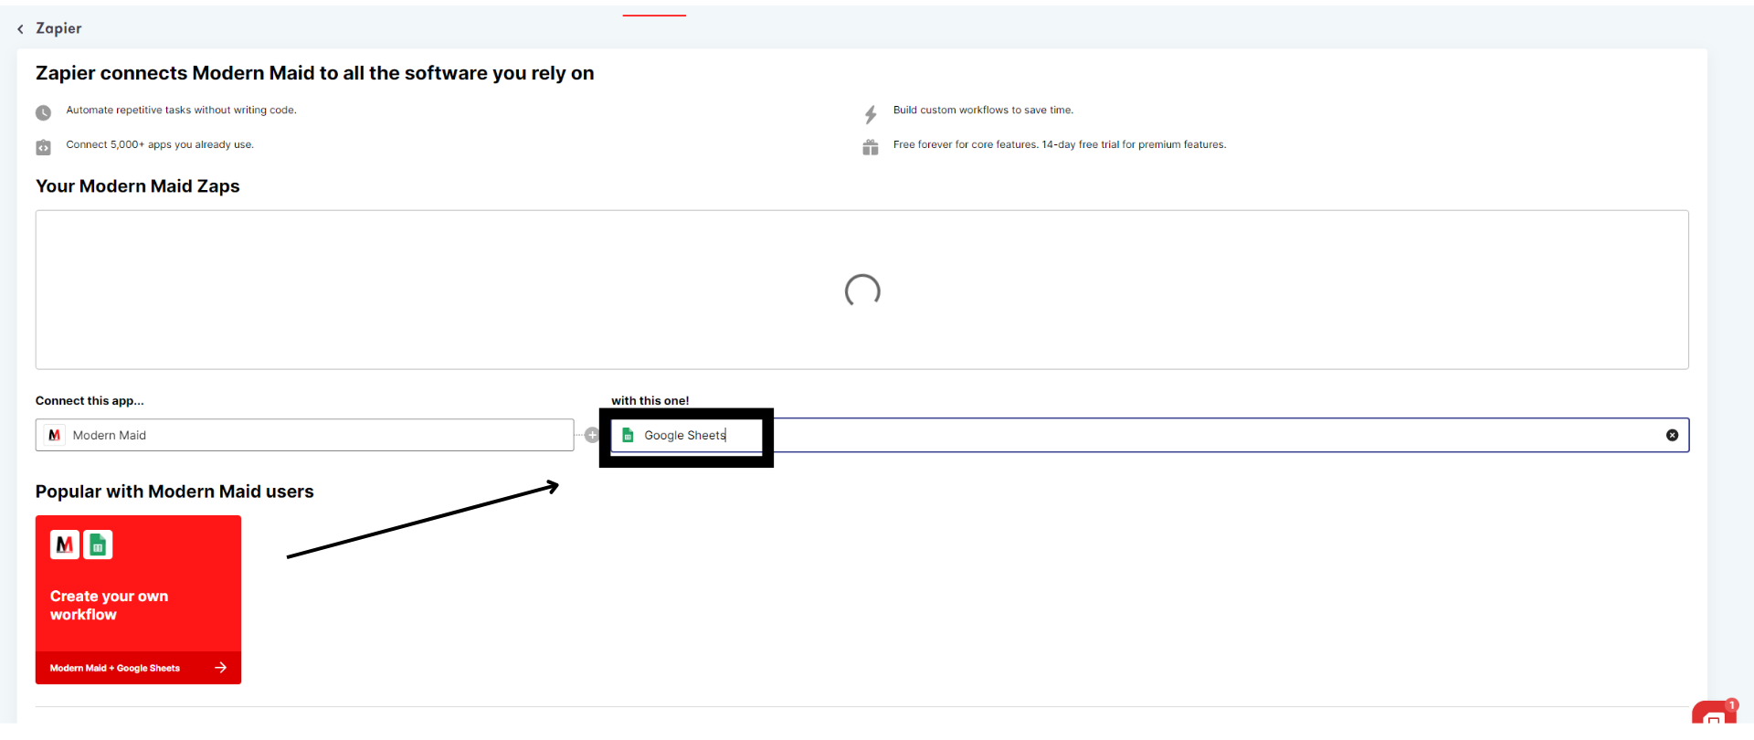Click the Google Sheets icon in field
1754x740 pixels.
tap(628, 435)
